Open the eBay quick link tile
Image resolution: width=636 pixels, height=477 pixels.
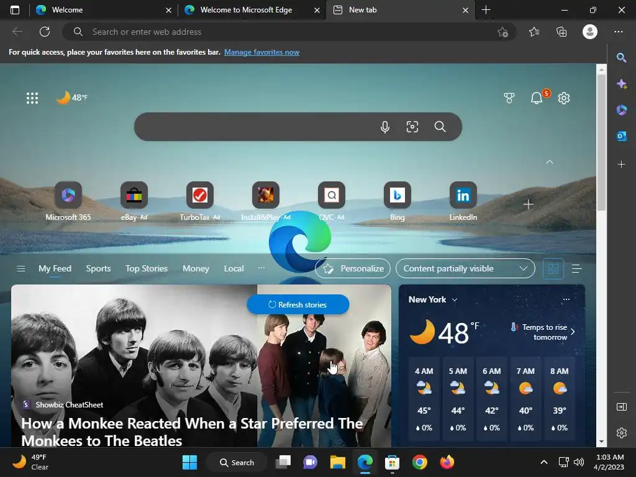[134, 202]
